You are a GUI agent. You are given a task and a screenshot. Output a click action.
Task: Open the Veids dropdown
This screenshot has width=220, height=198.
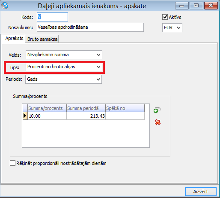click(64, 55)
